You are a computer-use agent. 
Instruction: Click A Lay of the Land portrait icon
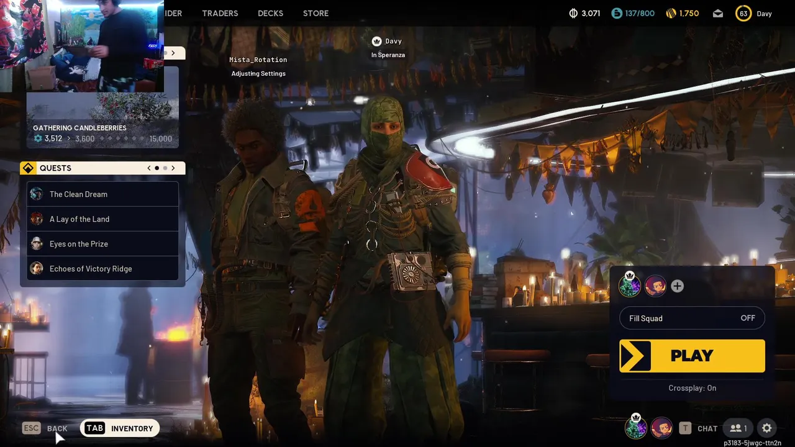[37, 219]
